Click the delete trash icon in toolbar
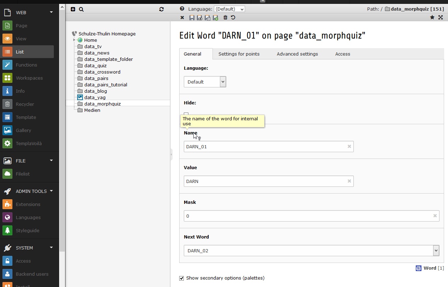 tap(225, 17)
